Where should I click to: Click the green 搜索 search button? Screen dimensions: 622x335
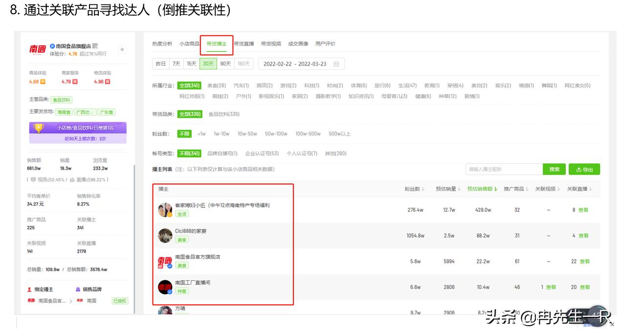tap(554, 169)
